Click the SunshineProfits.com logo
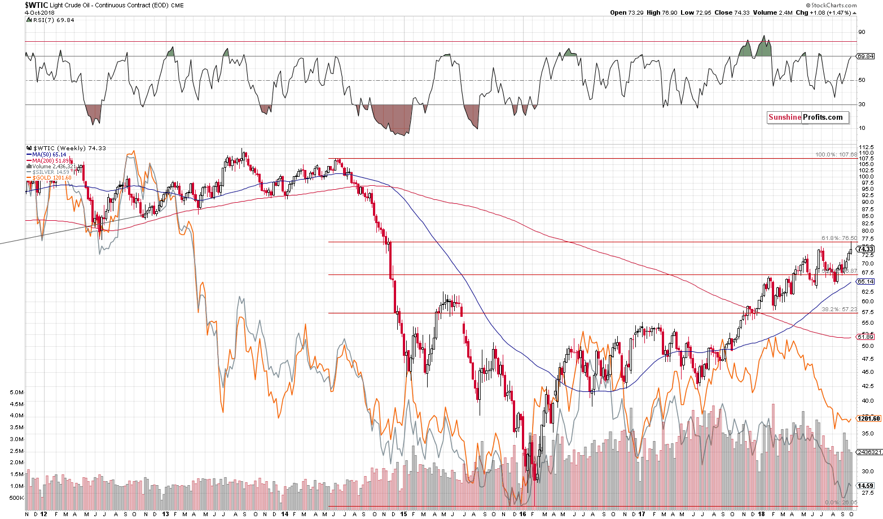 pyautogui.click(x=808, y=117)
